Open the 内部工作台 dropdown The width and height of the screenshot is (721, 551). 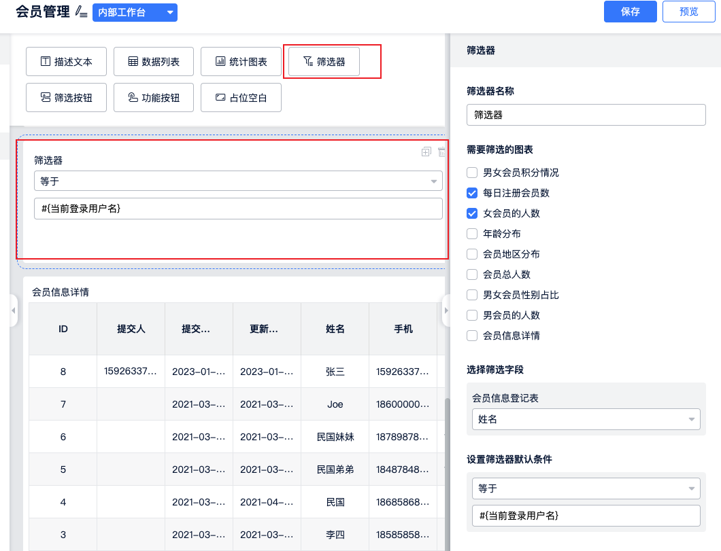click(x=135, y=12)
